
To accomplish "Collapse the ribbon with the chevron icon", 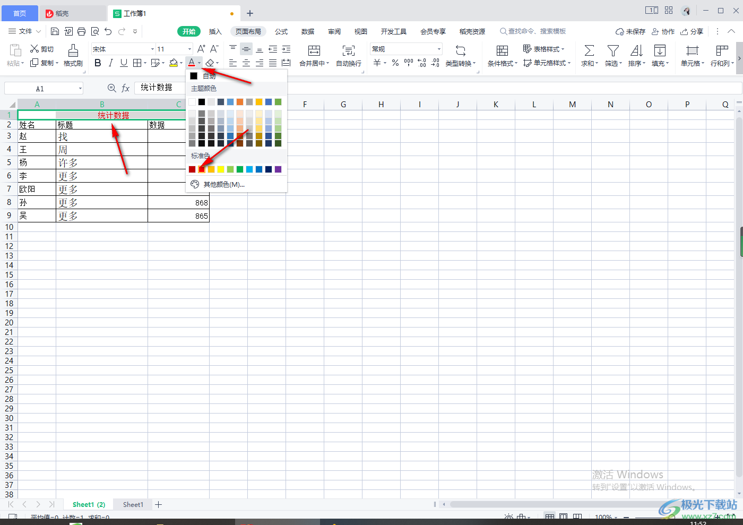I will click(731, 32).
